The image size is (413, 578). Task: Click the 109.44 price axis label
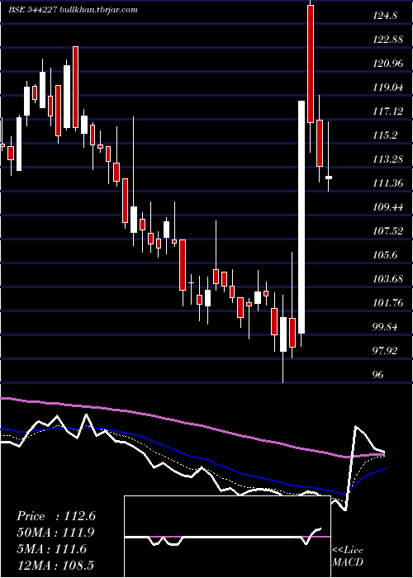pyautogui.click(x=388, y=207)
